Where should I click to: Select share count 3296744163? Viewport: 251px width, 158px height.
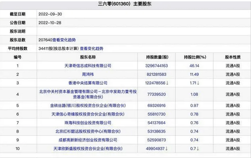pos(156,66)
